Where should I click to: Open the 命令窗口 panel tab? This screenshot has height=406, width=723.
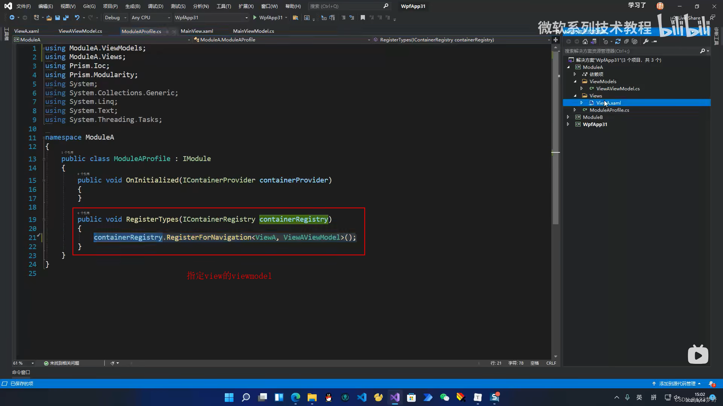coord(21,372)
